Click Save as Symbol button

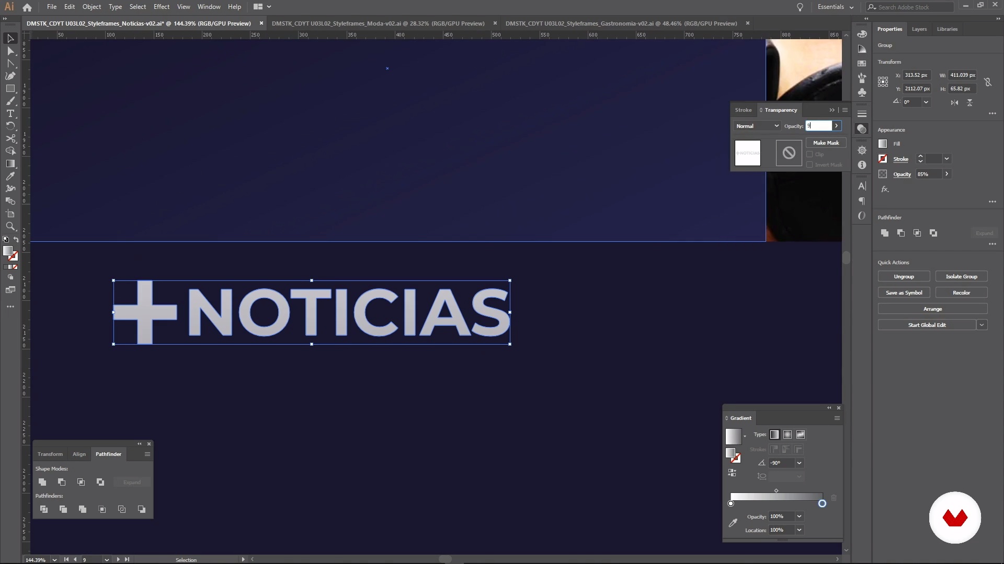(x=904, y=293)
